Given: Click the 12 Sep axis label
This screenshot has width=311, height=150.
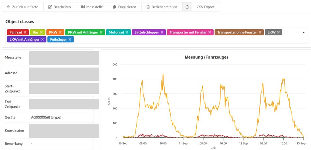Looking at the screenshot, I should 243,143.
